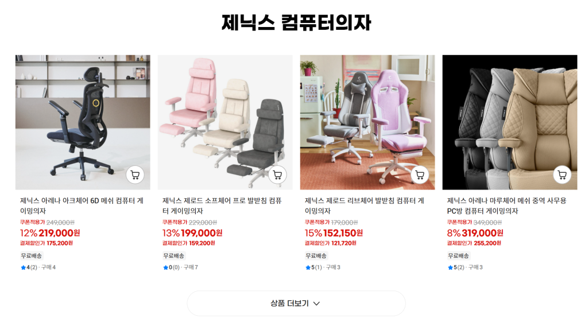This screenshot has width=588, height=317.
Task: Add the 마루체어 chair to cart
Action: tap(562, 175)
